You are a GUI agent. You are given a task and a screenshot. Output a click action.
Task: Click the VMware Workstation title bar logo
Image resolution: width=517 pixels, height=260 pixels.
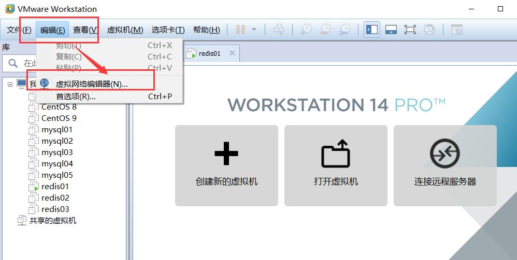(10, 9)
